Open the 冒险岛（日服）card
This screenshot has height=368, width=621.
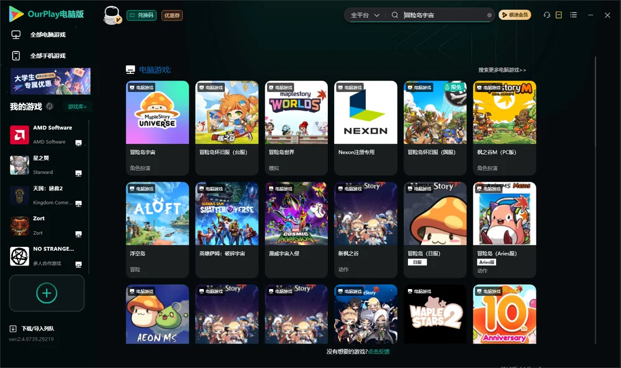click(x=435, y=229)
